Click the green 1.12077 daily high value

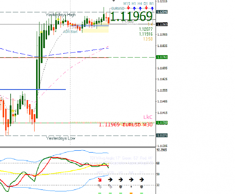(146, 29)
